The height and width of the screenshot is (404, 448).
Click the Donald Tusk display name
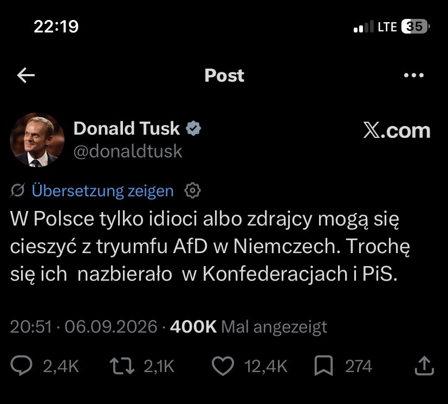127,128
